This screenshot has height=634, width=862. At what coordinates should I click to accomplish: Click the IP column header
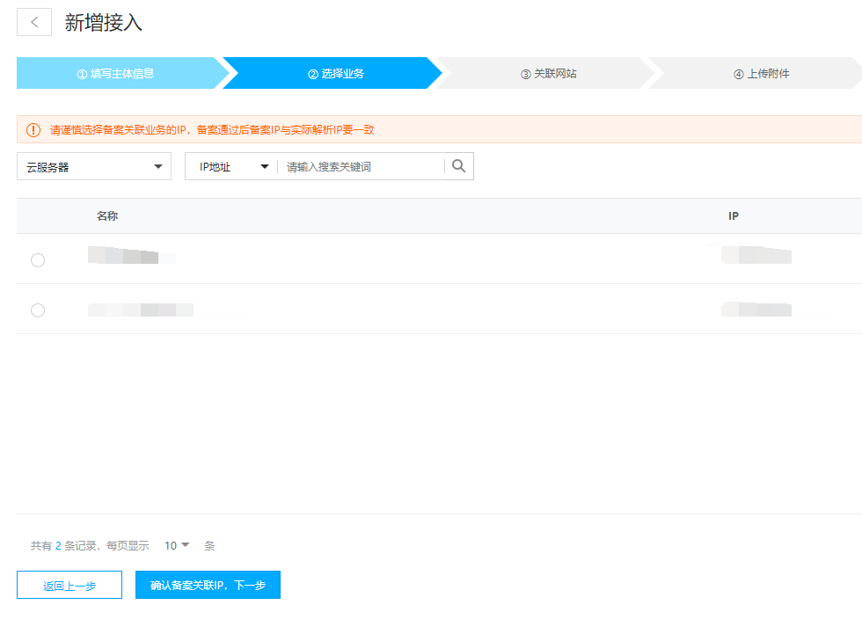pos(733,216)
